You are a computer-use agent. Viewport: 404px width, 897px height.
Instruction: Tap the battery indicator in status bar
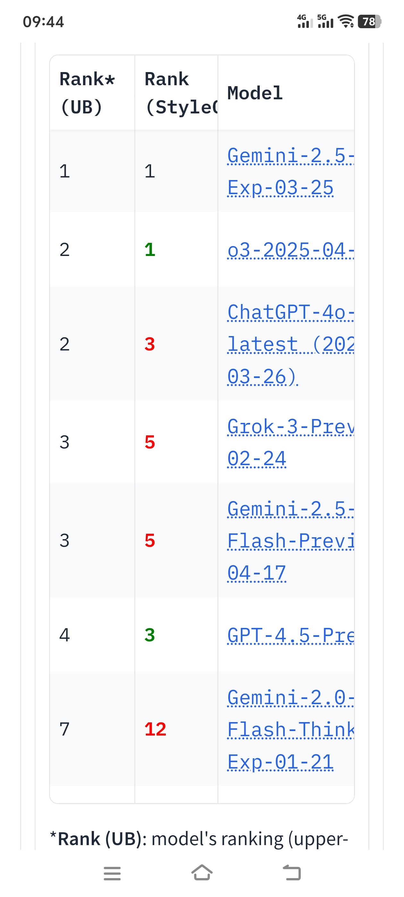tap(369, 21)
